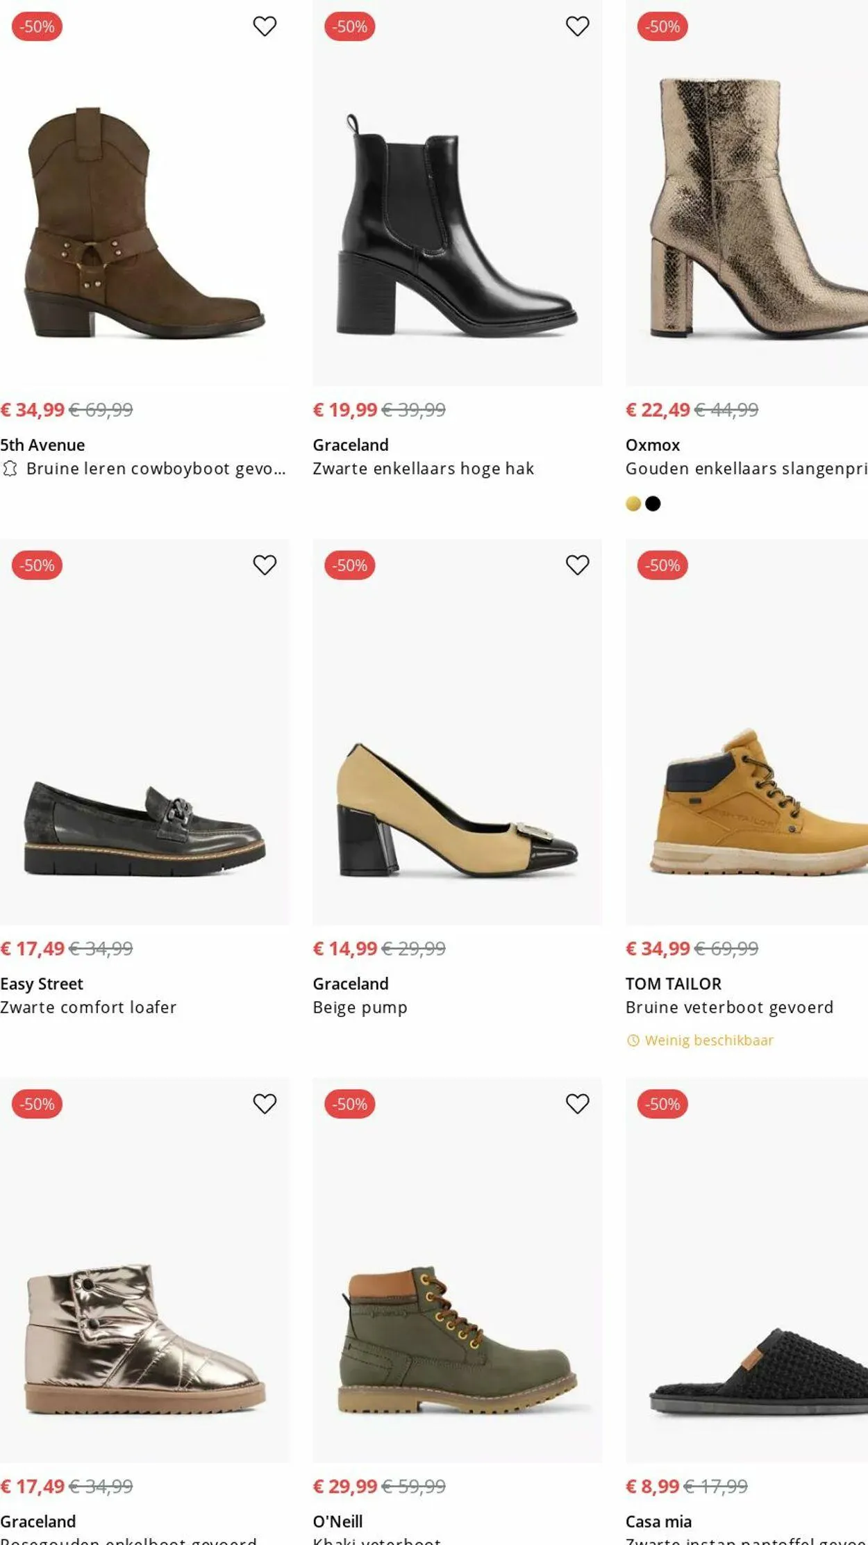Click wishlist heart on beige Graceland pump

click(577, 565)
